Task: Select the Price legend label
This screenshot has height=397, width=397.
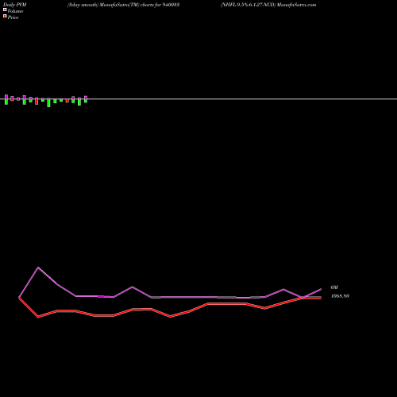Action: point(13,17)
